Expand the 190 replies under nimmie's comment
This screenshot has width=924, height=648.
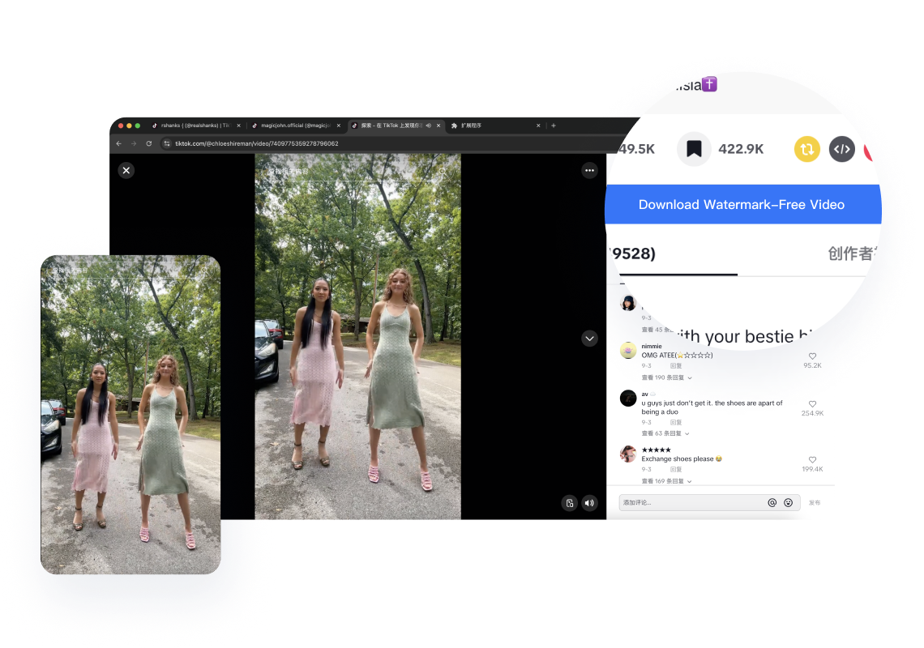(666, 377)
